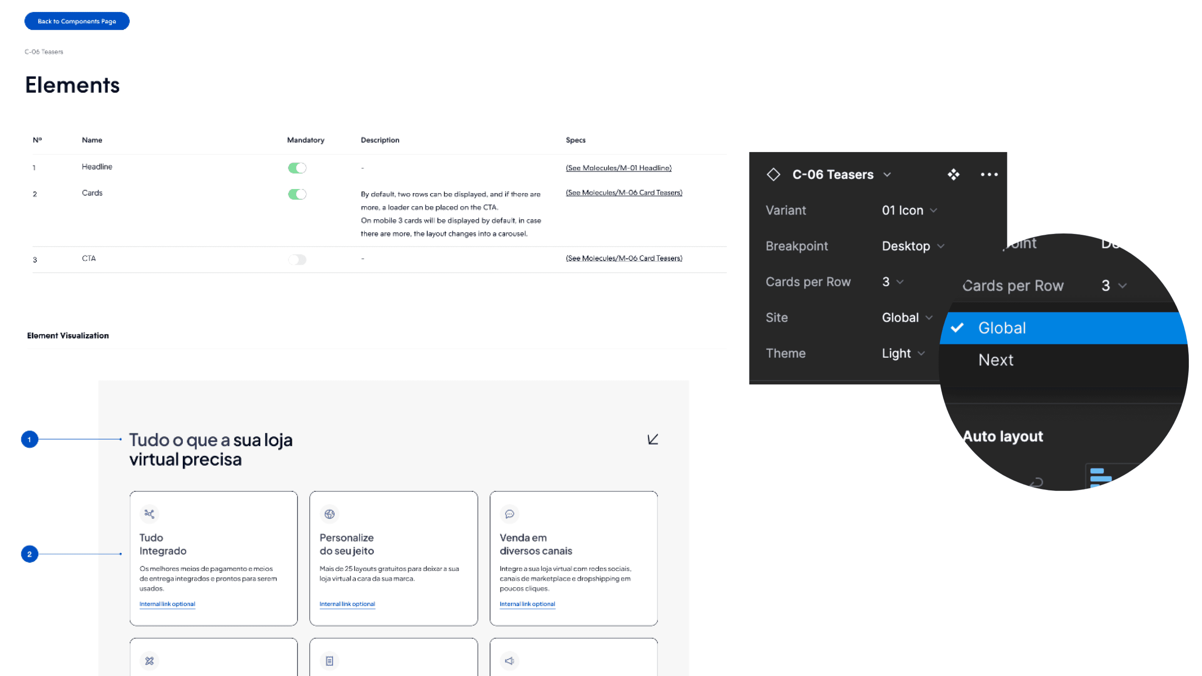1202x676 pixels.
Task: Click Internal link optional in Tudo Integrado card
Action: (167, 604)
